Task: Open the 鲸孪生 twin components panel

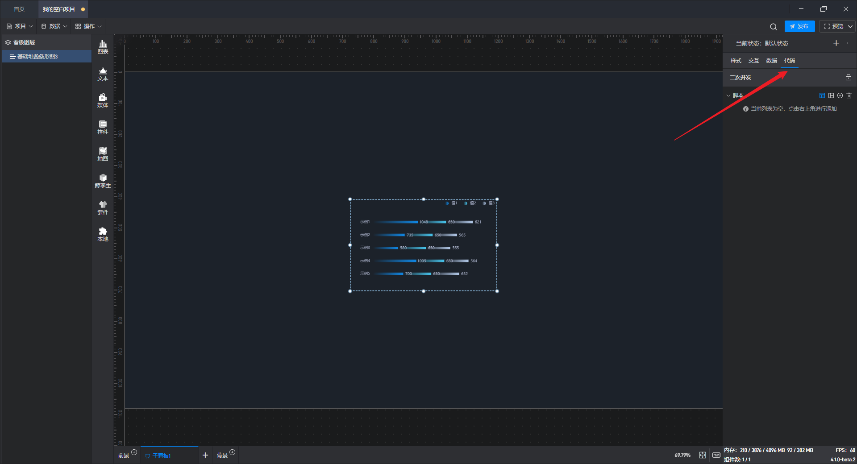Action: click(103, 181)
